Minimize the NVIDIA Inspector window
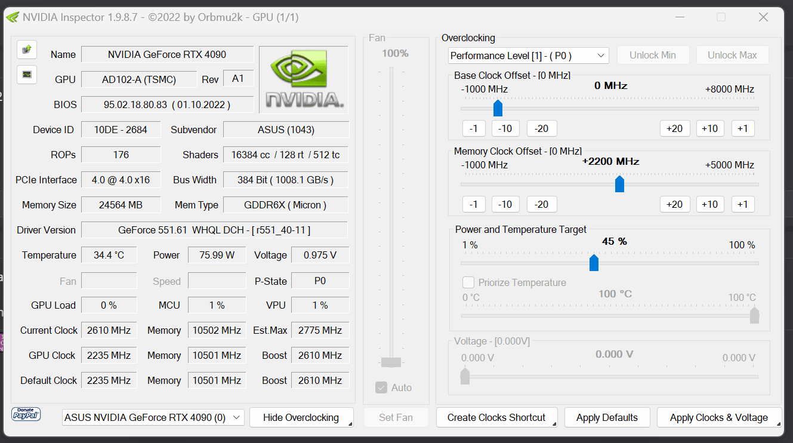 point(679,17)
